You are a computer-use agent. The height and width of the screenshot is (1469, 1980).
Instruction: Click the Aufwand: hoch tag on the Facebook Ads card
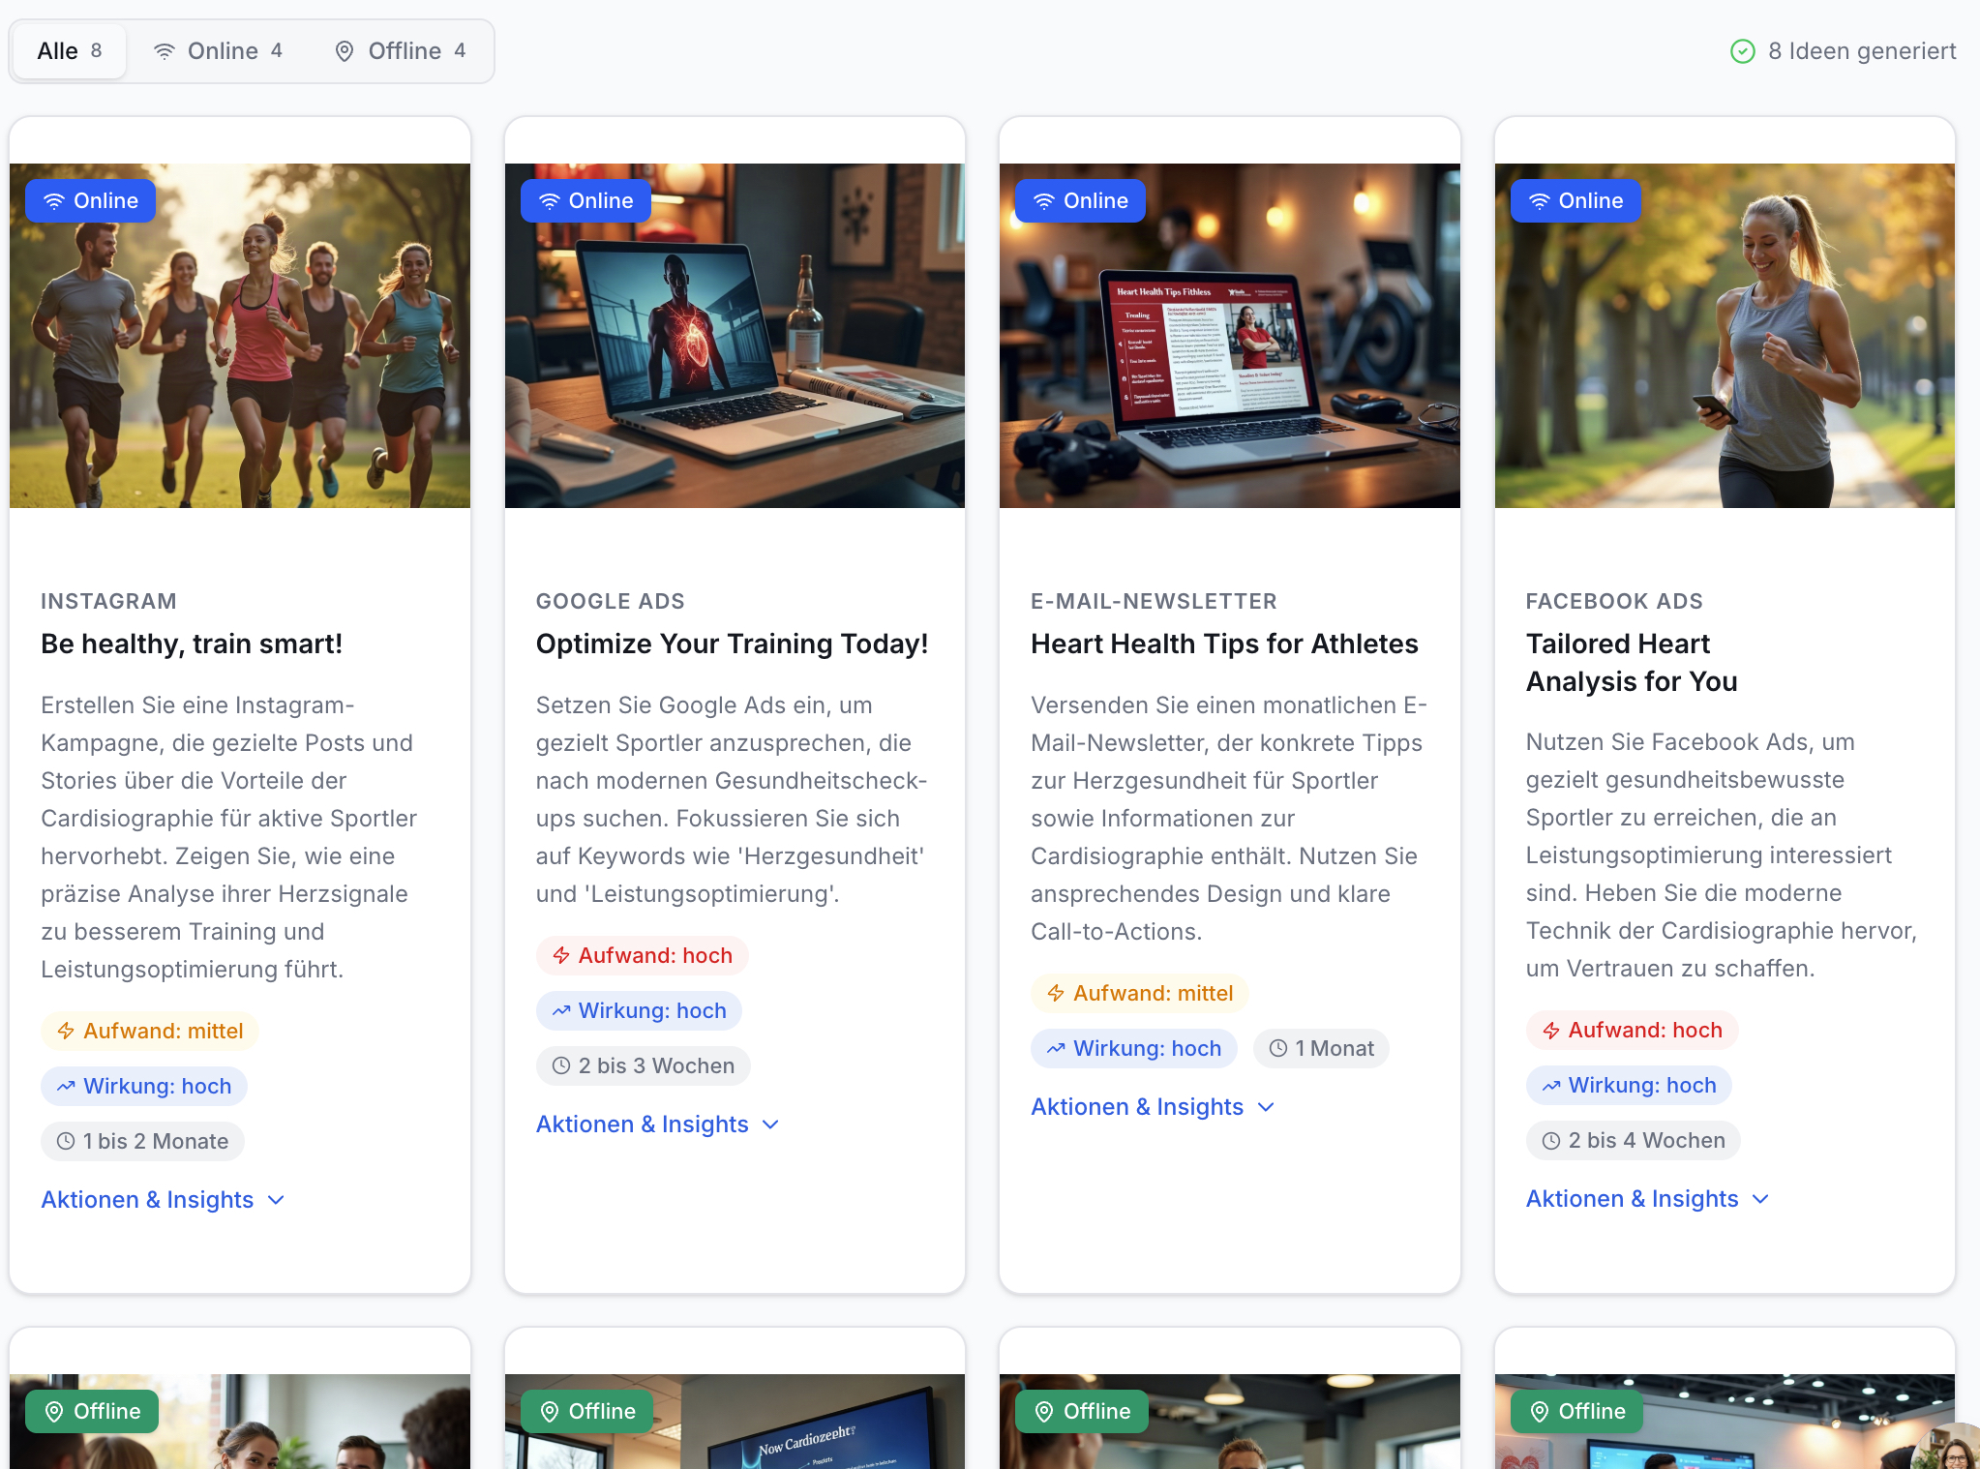click(x=1633, y=1030)
